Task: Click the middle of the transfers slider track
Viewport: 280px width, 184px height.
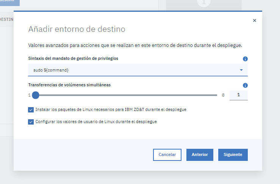Action: 126,95
